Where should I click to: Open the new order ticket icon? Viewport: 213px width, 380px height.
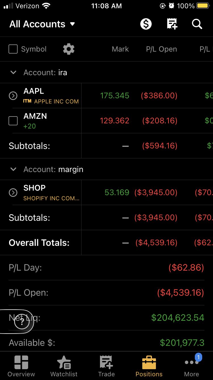tap(172, 24)
